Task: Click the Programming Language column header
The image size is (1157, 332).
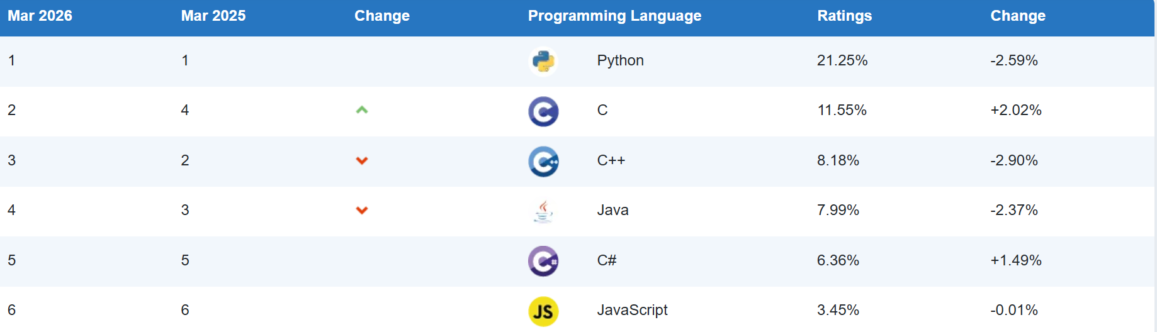Action: pyautogui.click(x=614, y=16)
